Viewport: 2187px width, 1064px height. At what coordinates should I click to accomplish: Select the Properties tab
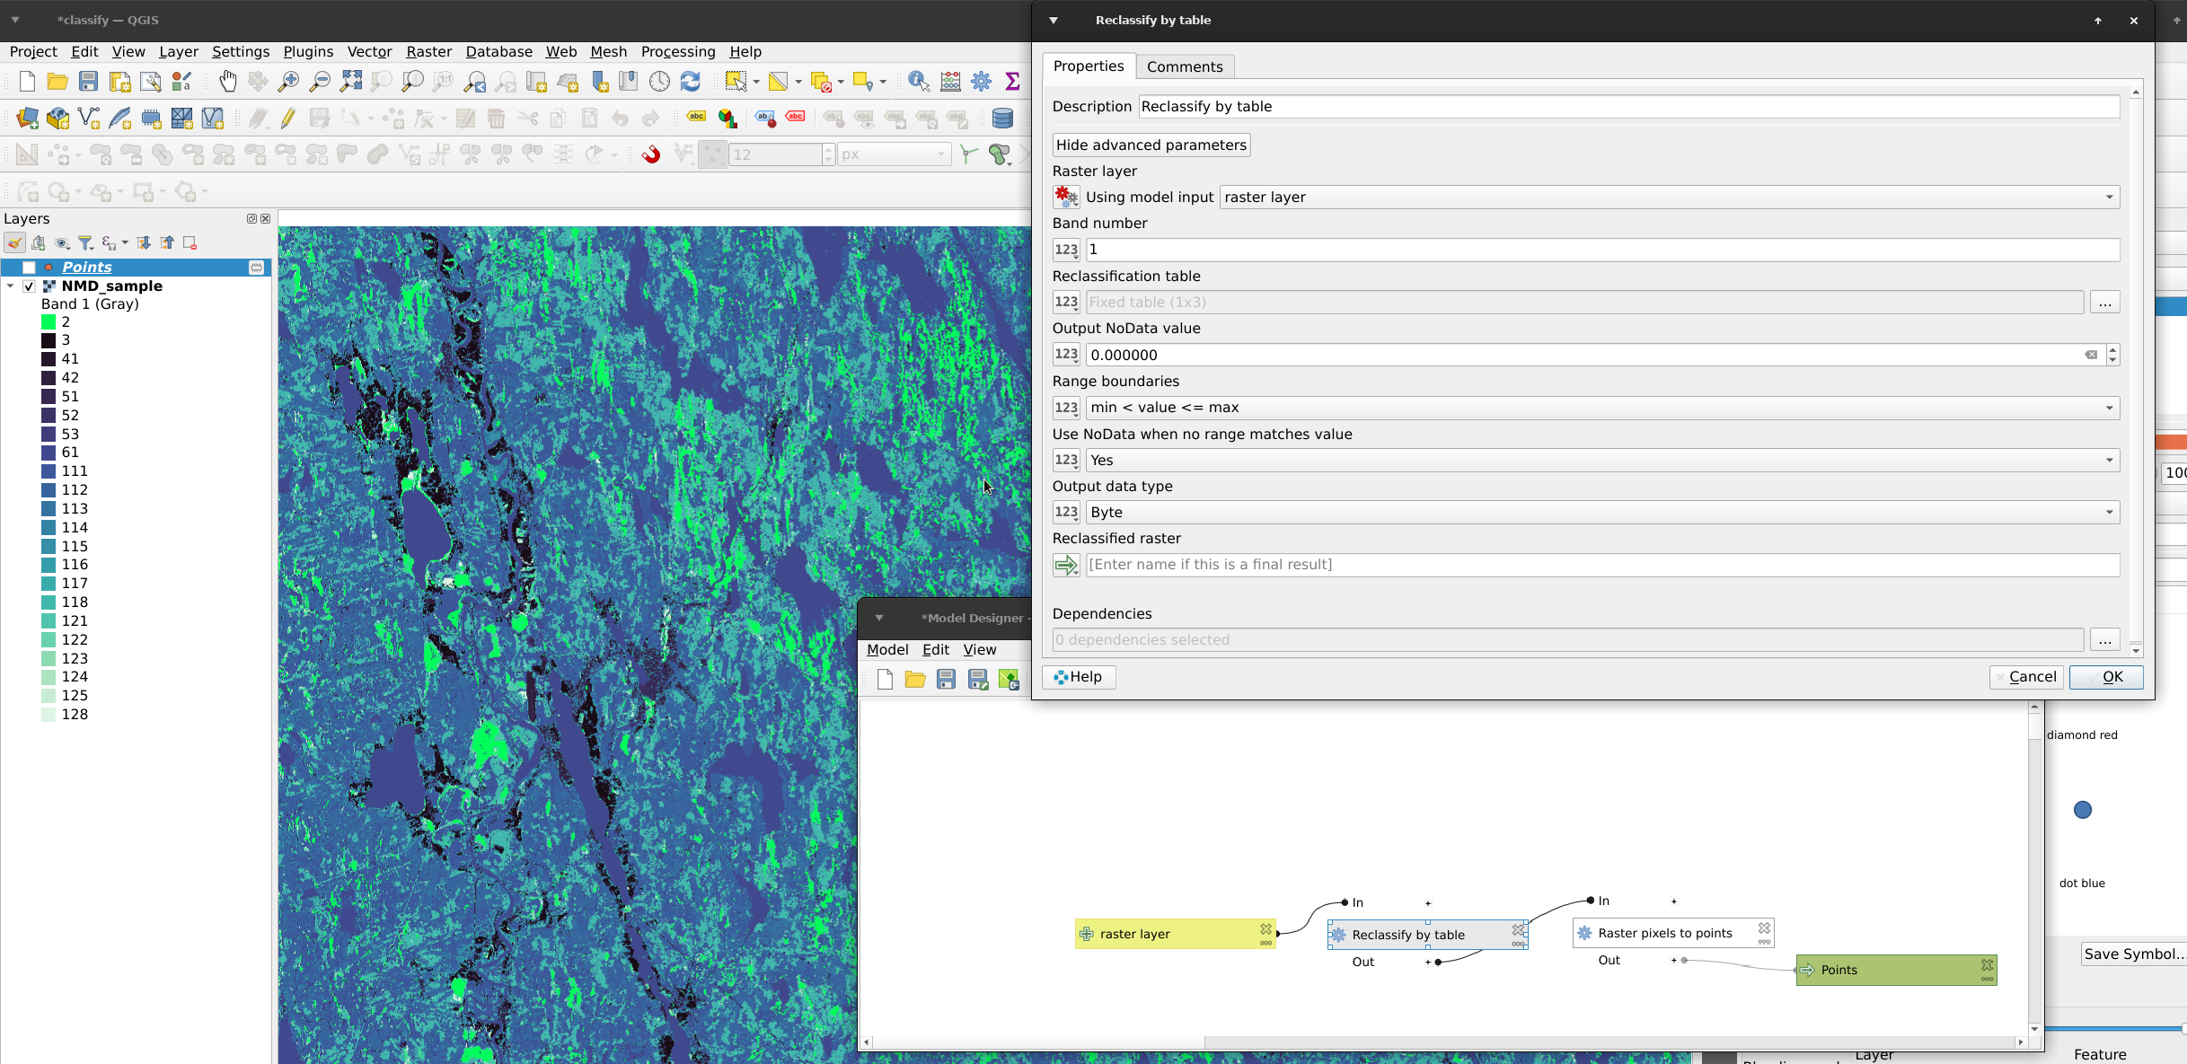(x=1089, y=66)
